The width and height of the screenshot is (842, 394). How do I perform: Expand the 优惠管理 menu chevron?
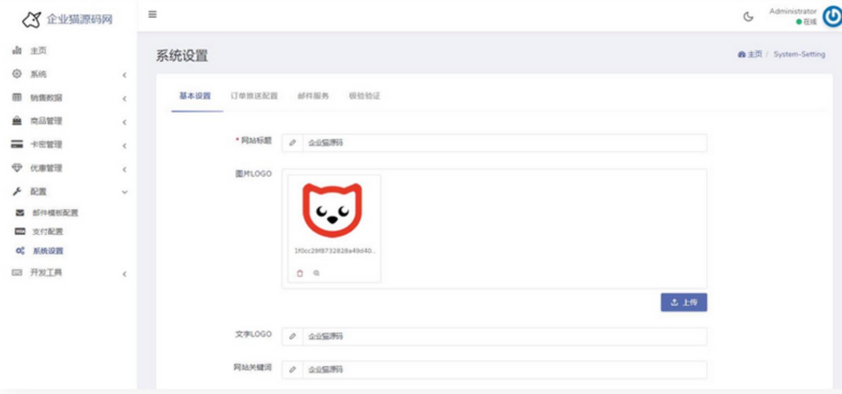tap(124, 169)
